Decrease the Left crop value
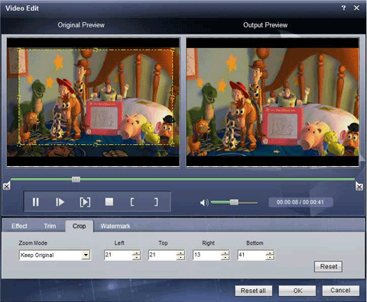367x302 pixels. [x=137, y=257]
